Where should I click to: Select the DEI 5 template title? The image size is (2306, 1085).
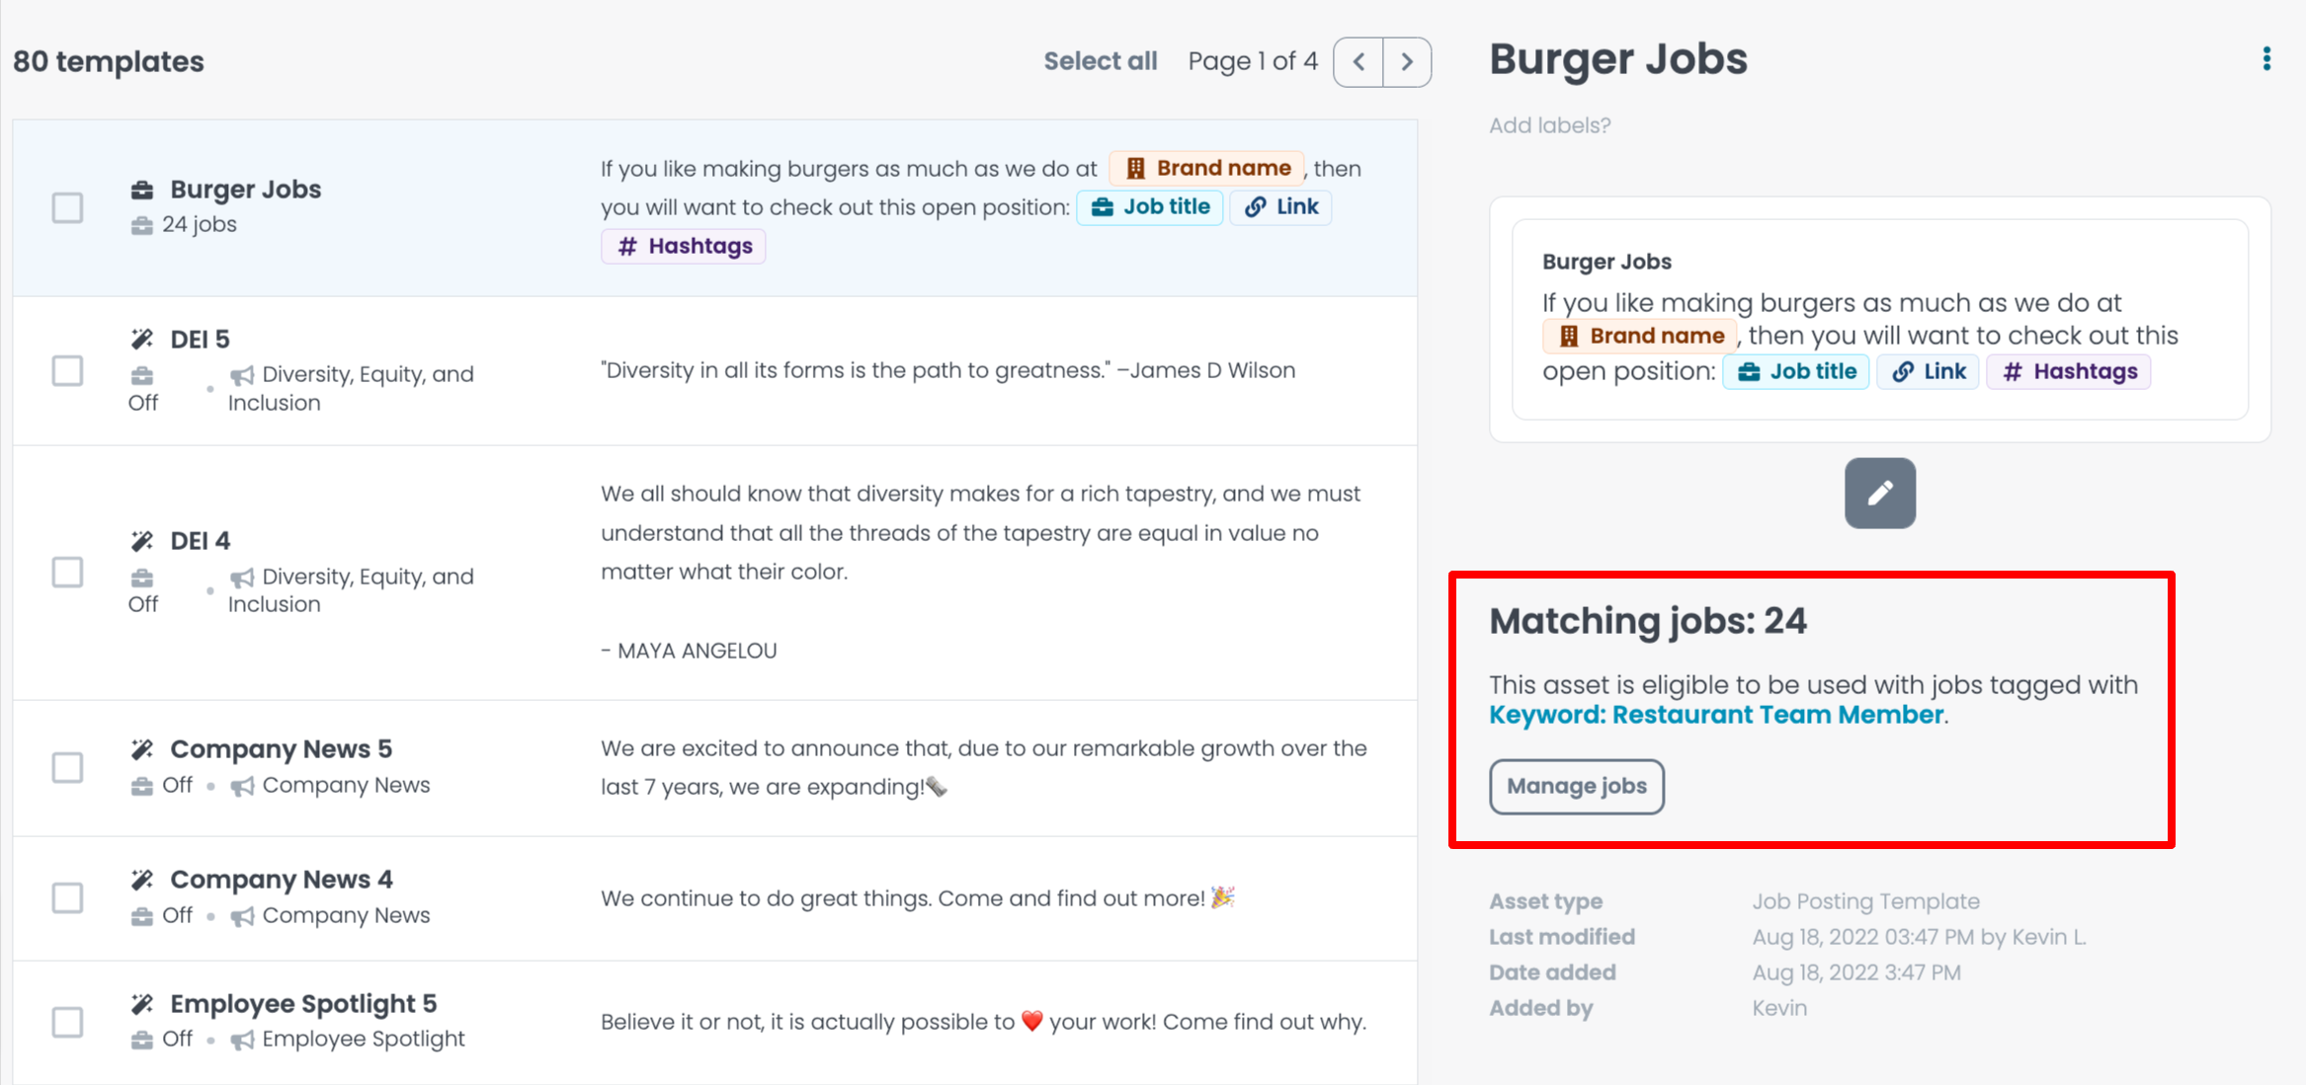pos(200,340)
